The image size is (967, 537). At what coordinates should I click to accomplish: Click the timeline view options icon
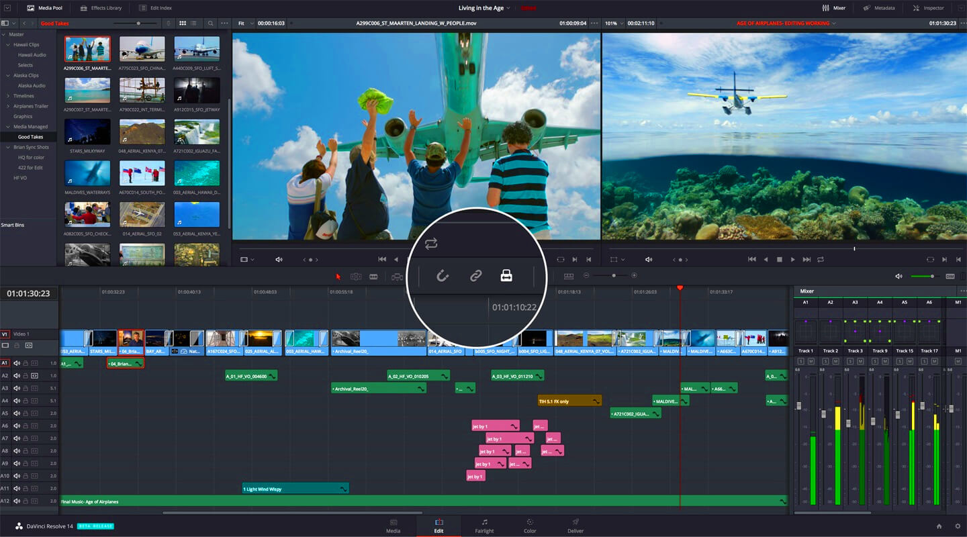[x=569, y=276]
